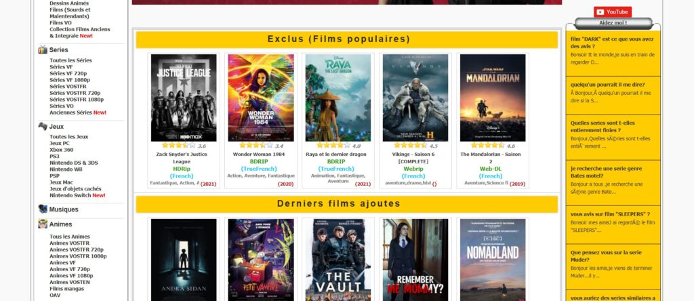Open Raya et le dernier dragon poster
Screen dimensions: 694x301
click(x=338, y=98)
